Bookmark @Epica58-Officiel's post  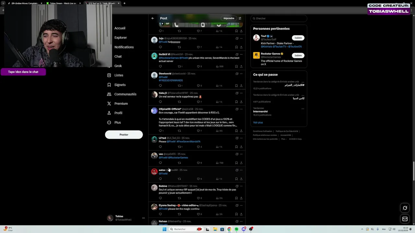(x=236, y=131)
